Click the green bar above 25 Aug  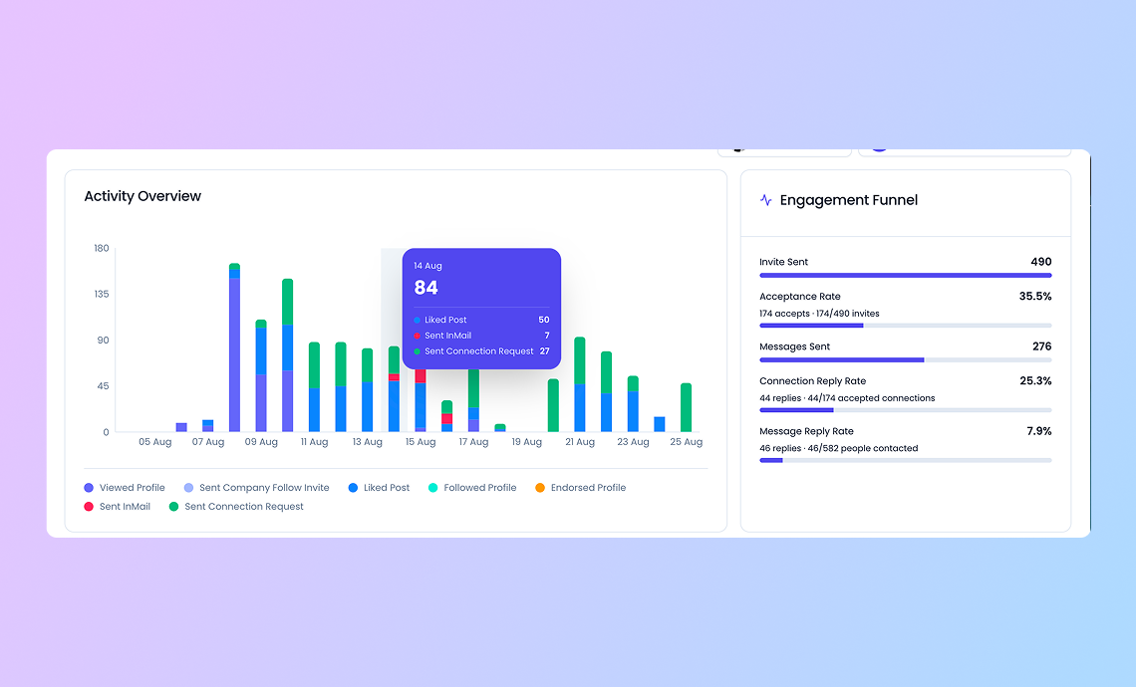[687, 407]
